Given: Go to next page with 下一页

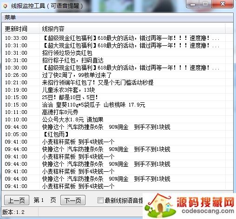Looking at the screenshot, I should click(x=73, y=200).
